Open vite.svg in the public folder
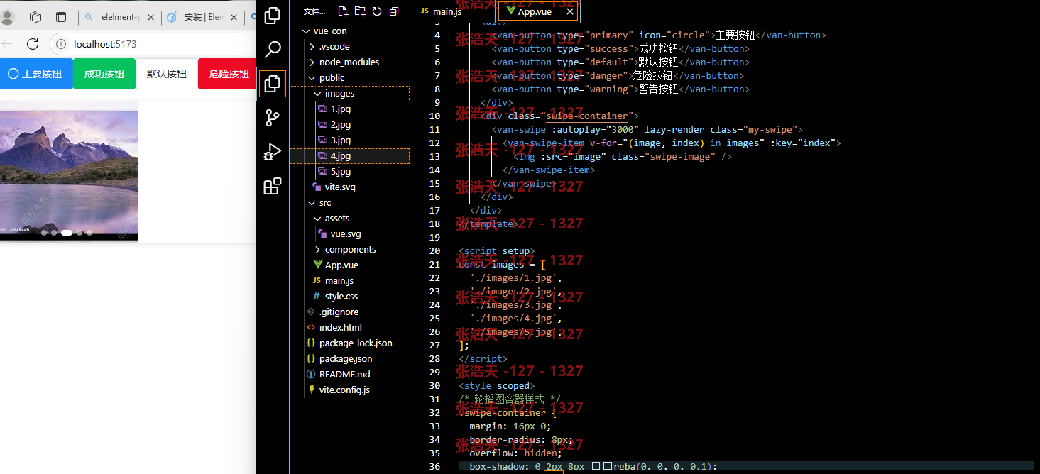1040x474 pixels. click(x=340, y=187)
